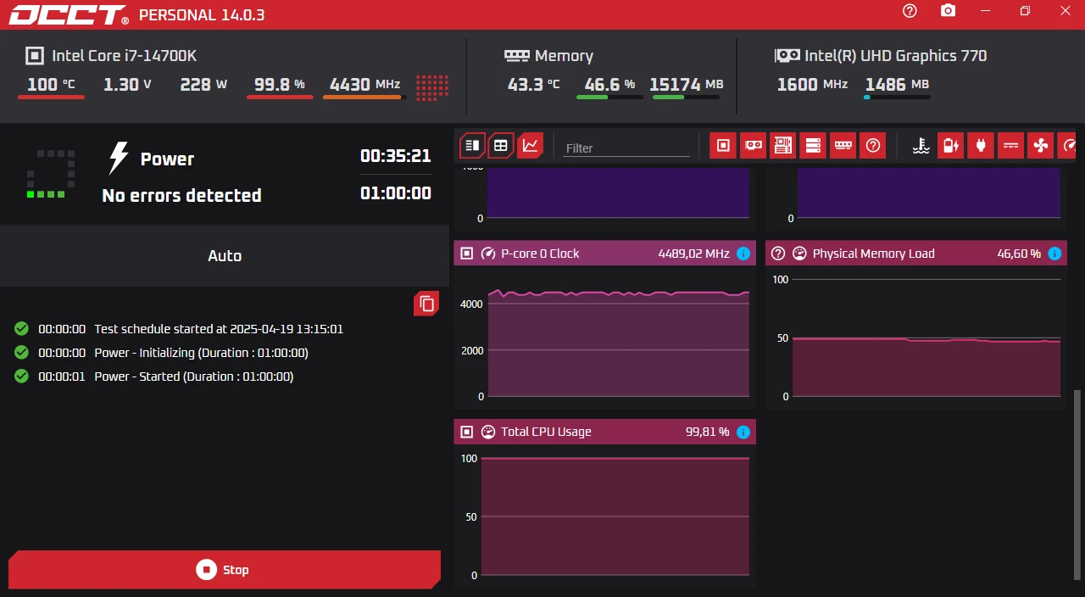The height and width of the screenshot is (597, 1085).
Task: Click CPU icon on Total CPU Usage header
Action: [466, 432]
